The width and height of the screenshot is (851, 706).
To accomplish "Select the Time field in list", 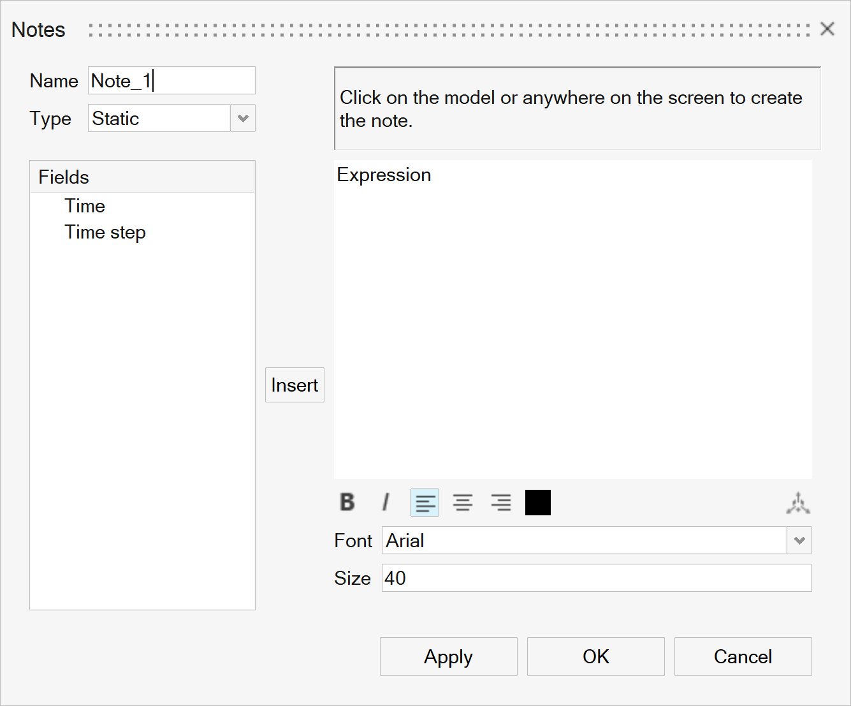I will [x=85, y=206].
